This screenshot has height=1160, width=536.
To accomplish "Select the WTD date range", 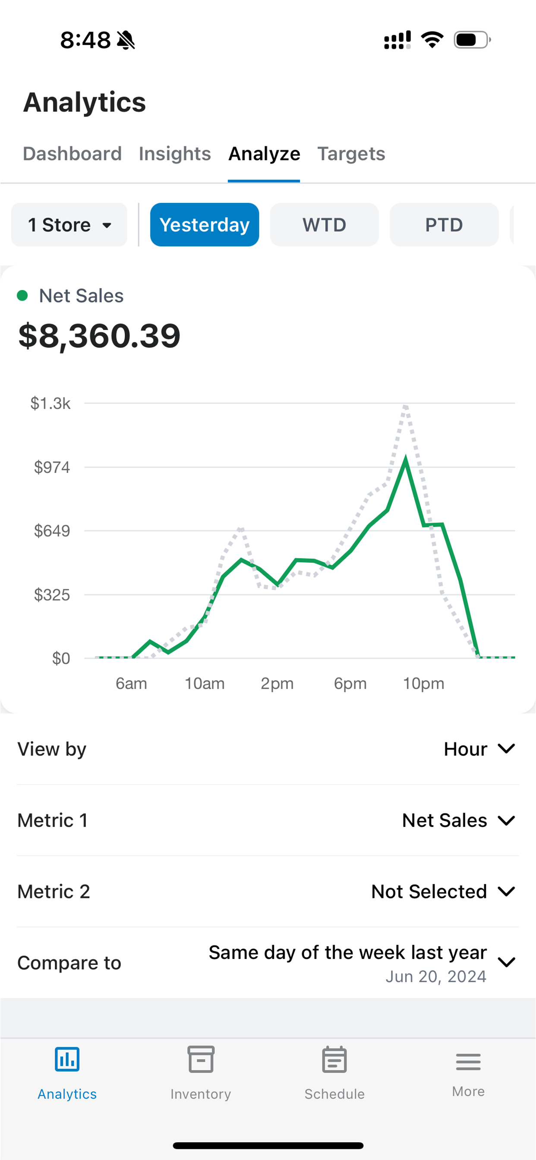I will (324, 225).
